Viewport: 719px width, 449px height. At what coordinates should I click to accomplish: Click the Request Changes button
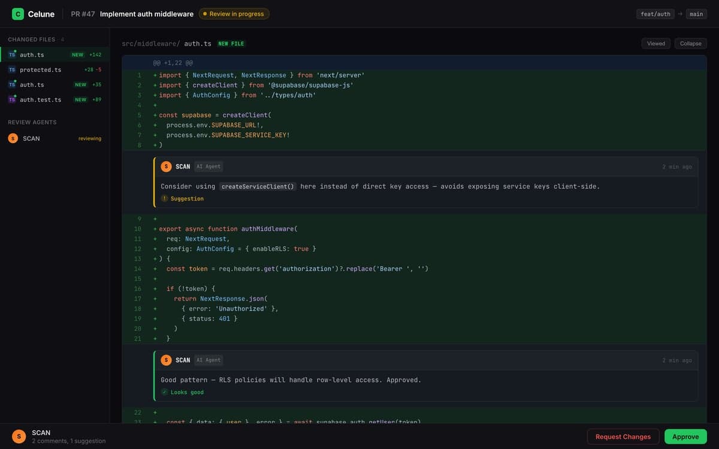tap(623, 436)
